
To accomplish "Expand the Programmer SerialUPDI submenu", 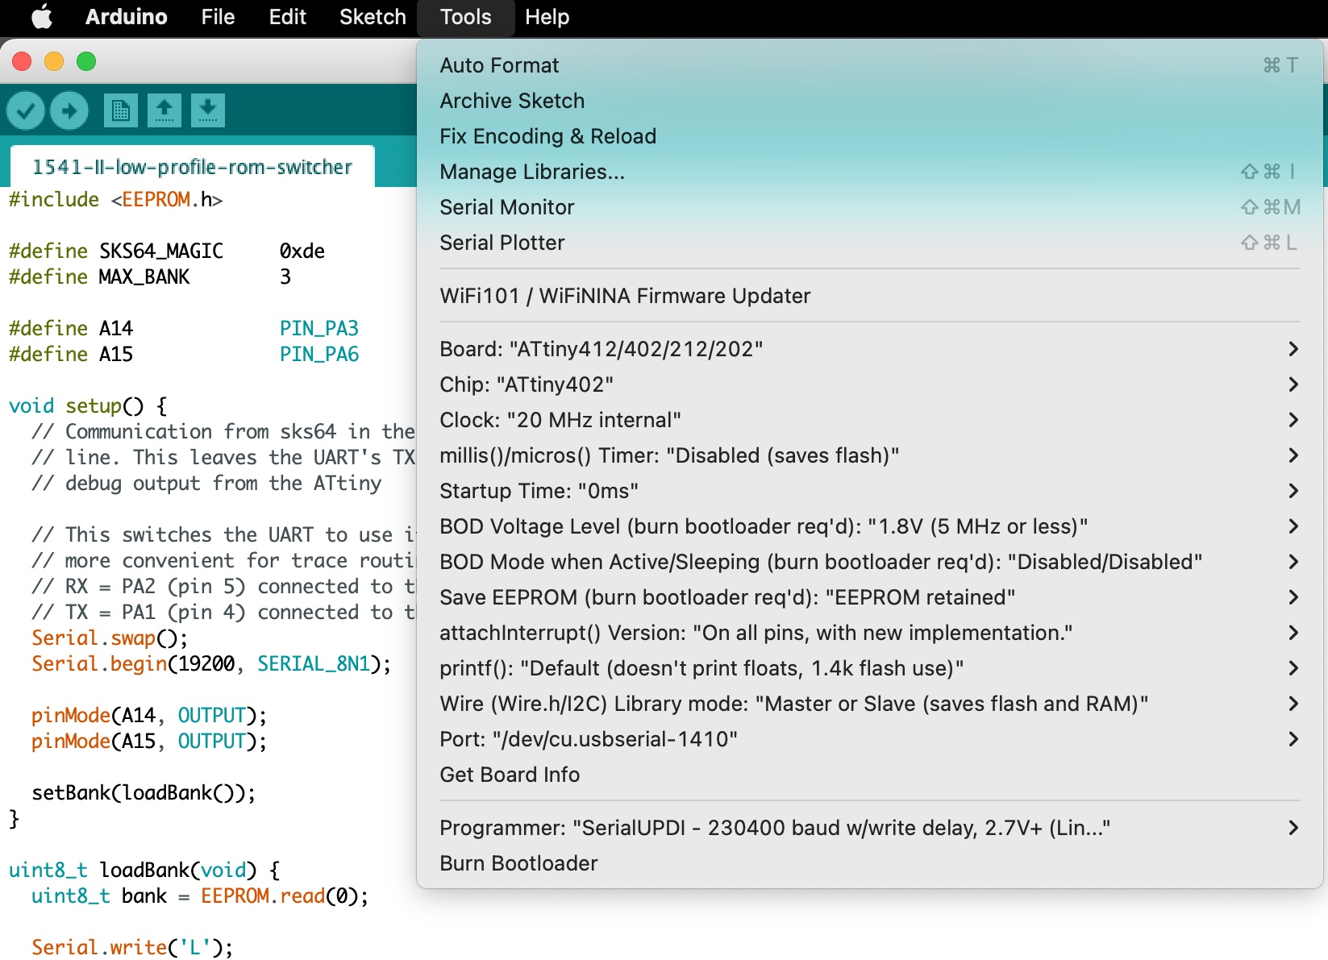I will coord(870,828).
